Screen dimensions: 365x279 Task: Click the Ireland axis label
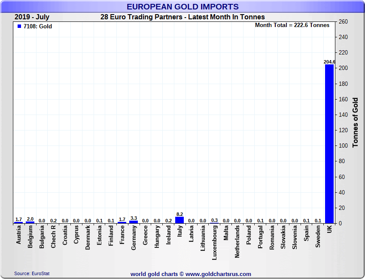pyautogui.click(x=168, y=235)
